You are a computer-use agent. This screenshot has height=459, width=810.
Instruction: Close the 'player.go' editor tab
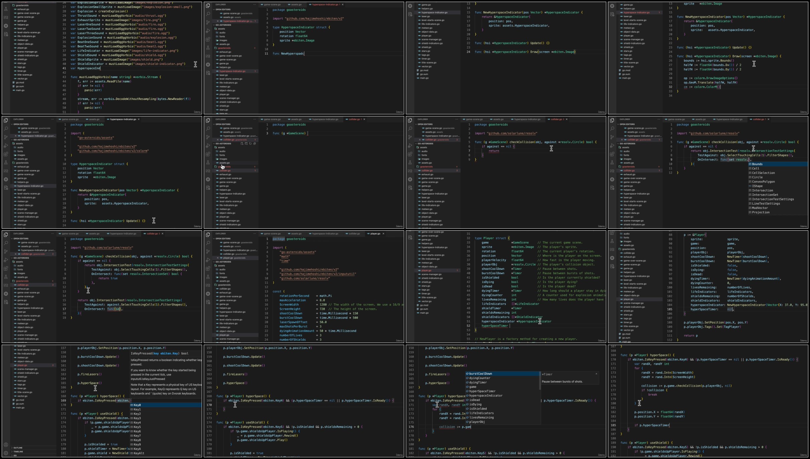(x=383, y=234)
